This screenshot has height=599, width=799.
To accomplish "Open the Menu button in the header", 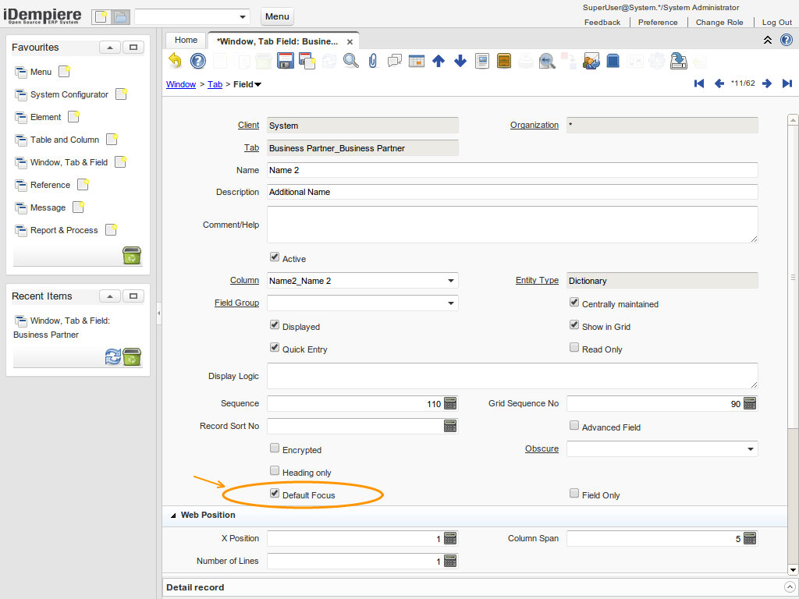I will tap(277, 16).
